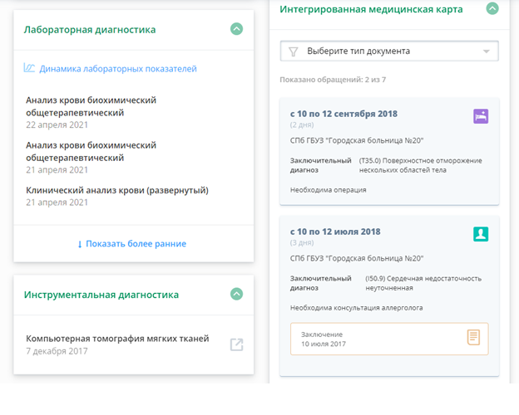The width and height of the screenshot is (519, 415).
Task: Click the orange document icon in Заключение
Action: pyautogui.click(x=473, y=337)
